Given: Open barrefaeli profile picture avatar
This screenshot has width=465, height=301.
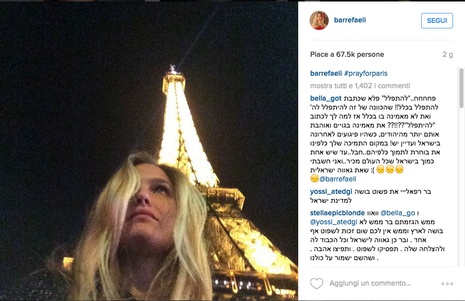Looking at the screenshot, I should point(319,20).
